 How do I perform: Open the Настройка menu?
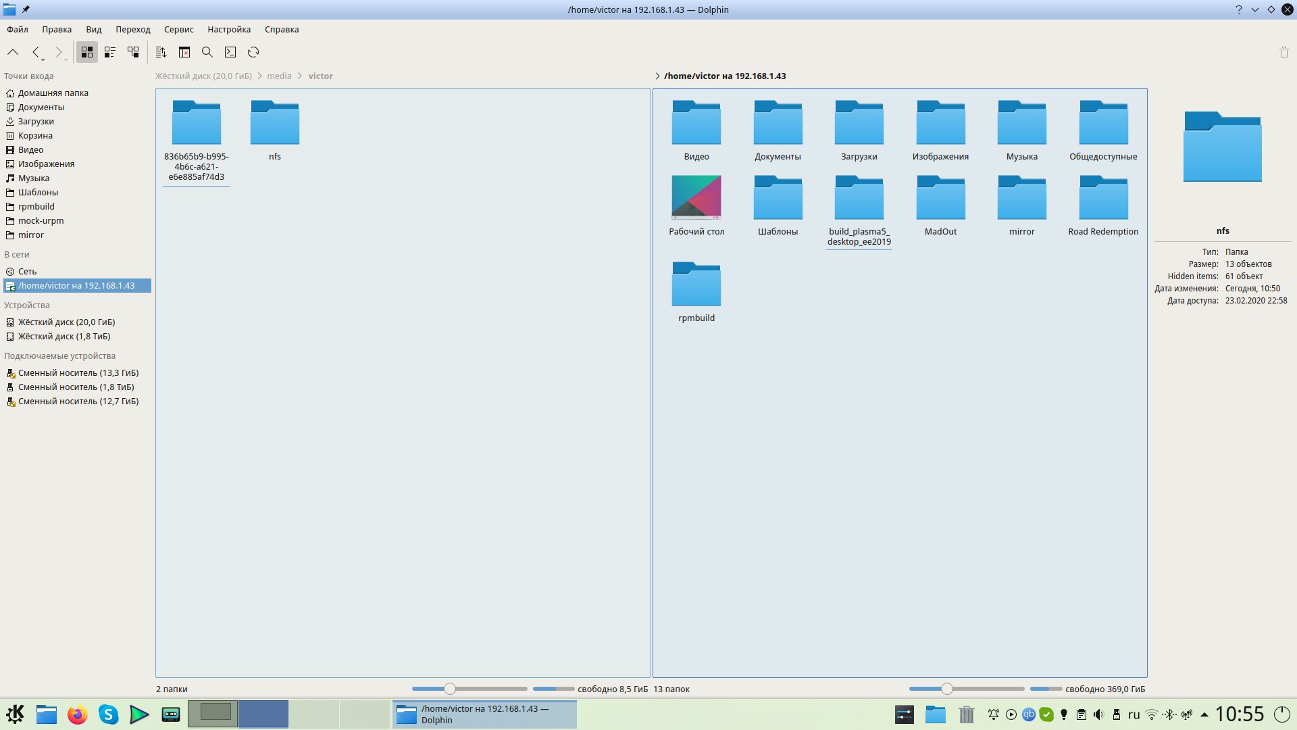[228, 29]
